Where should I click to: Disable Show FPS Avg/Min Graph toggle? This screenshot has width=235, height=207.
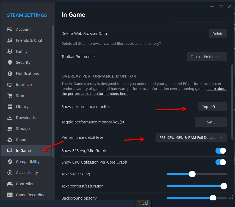click(x=221, y=151)
